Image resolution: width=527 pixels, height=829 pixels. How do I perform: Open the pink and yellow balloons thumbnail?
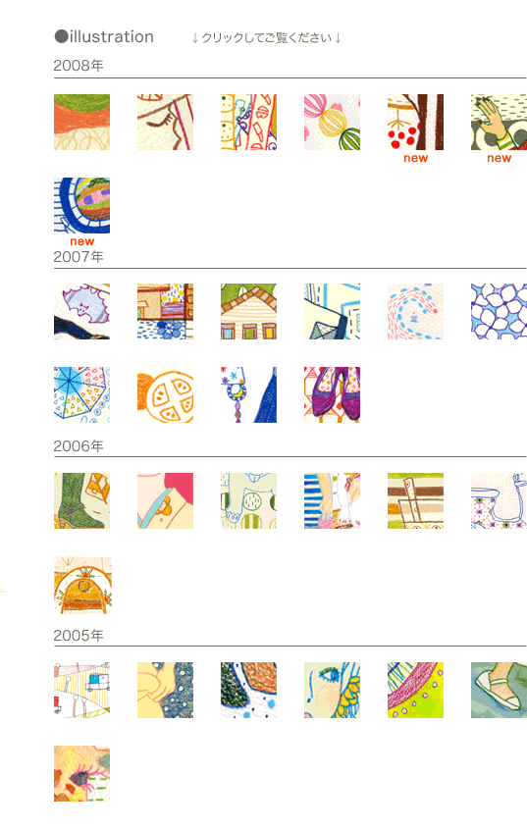(332, 122)
